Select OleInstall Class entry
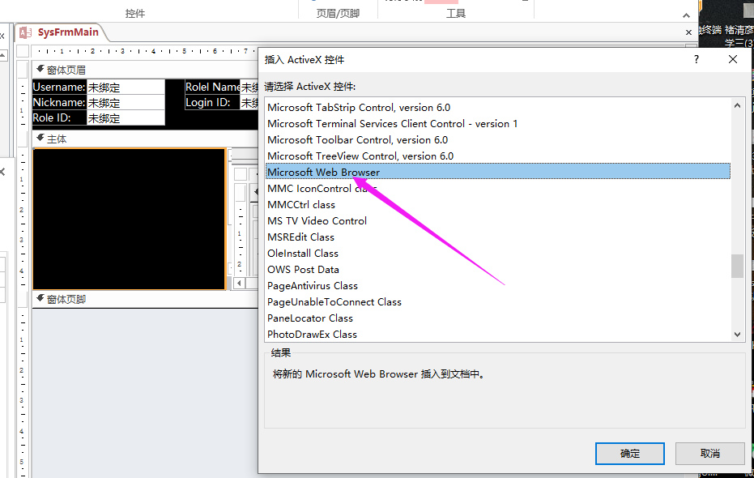754x478 pixels. pyautogui.click(x=498, y=253)
